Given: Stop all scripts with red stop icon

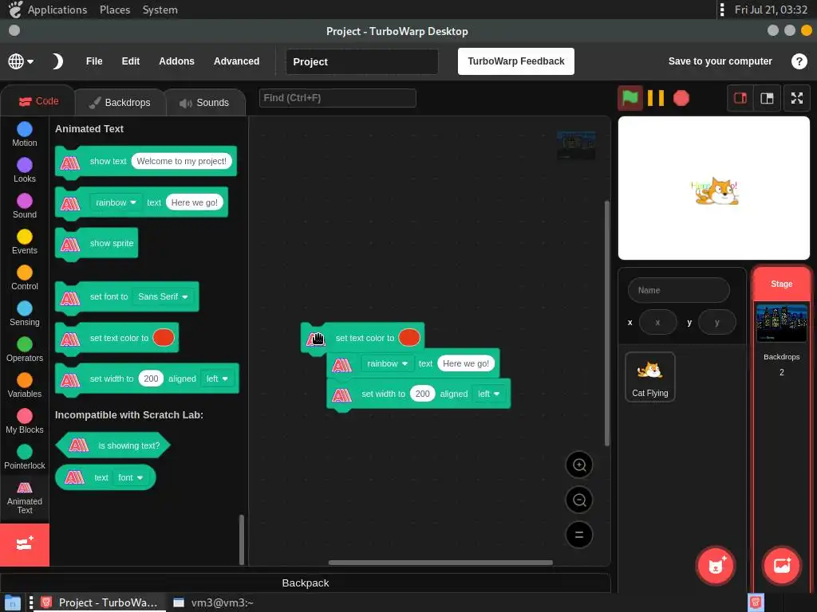Looking at the screenshot, I should coord(681,98).
